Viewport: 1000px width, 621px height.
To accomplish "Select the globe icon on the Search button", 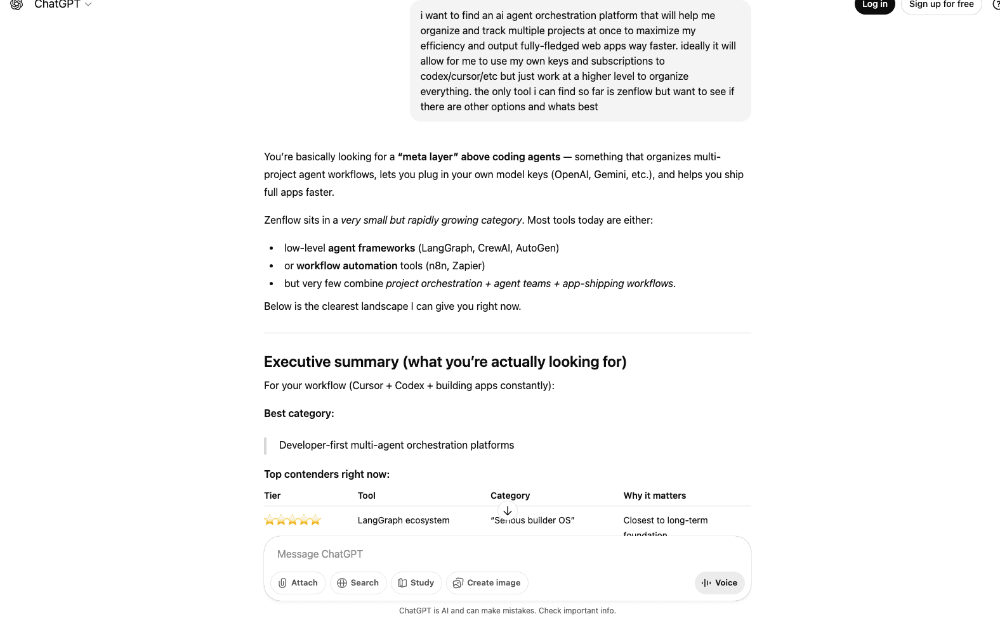I will click(x=341, y=583).
